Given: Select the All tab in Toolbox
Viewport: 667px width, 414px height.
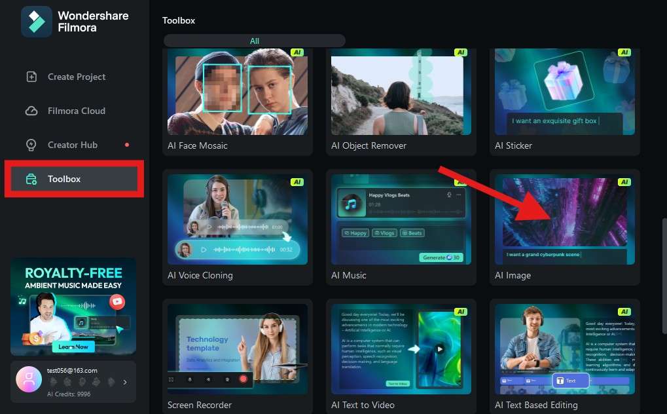Looking at the screenshot, I should coord(255,41).
